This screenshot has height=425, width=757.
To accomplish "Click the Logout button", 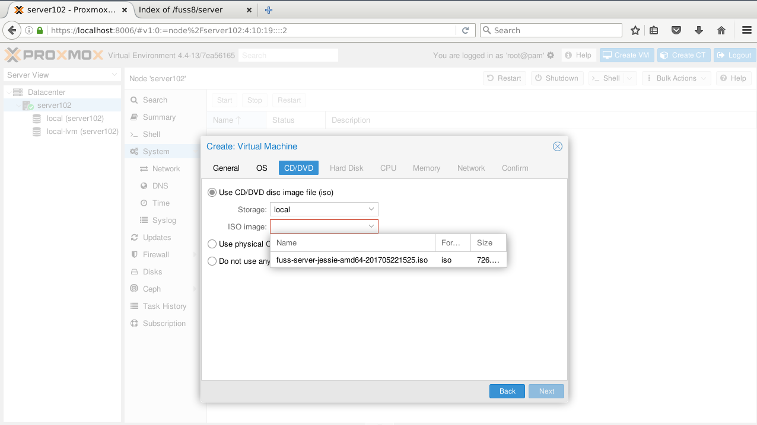I will click(x=734, y=55).
